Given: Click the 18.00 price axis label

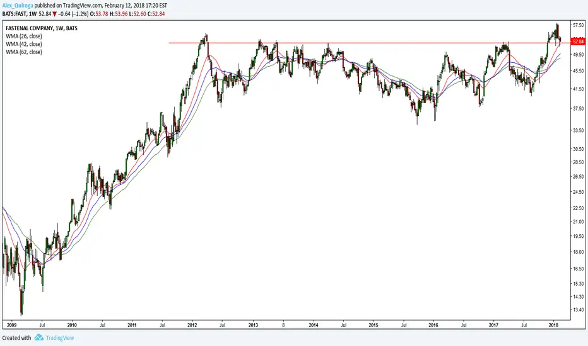Looking at the screenshot, I should (579, 252).
